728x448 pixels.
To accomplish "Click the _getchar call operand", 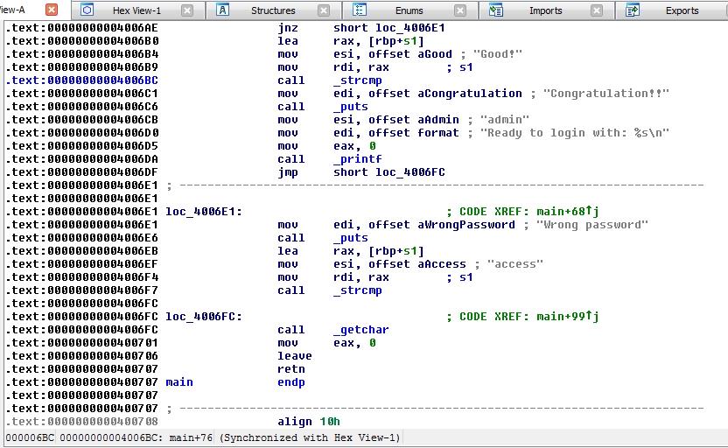I will [360, 330].
